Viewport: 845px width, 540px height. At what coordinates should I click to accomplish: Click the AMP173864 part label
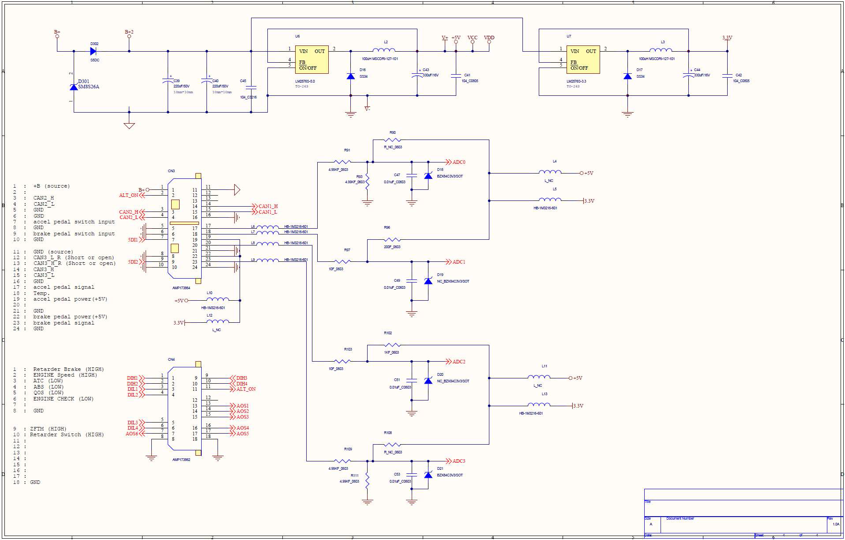[x=181, y=288]
